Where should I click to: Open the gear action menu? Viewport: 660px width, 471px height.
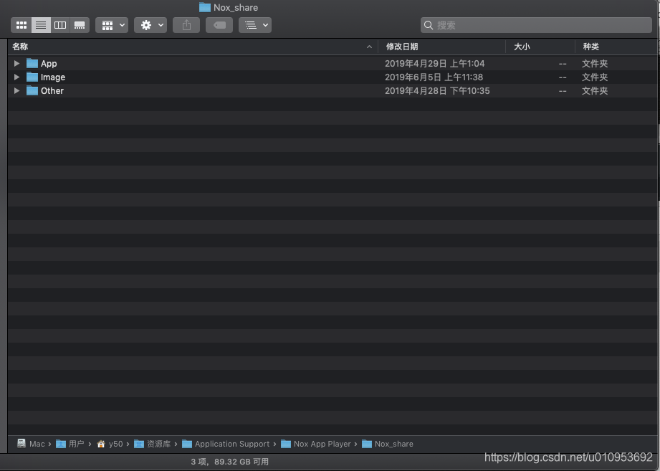(150, 25)
